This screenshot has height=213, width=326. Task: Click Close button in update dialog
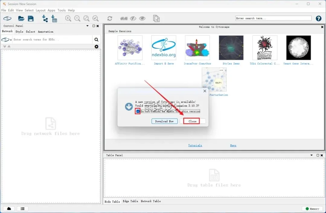193,121
